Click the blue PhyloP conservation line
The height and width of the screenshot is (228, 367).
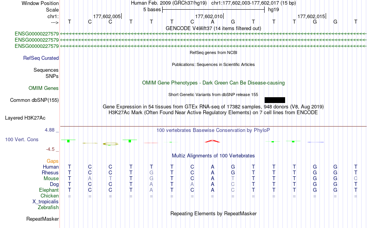[x=316, y=142]
